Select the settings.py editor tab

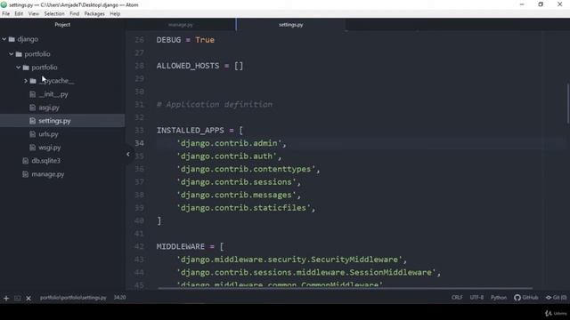pyautogui.click(x=291, y=25)
